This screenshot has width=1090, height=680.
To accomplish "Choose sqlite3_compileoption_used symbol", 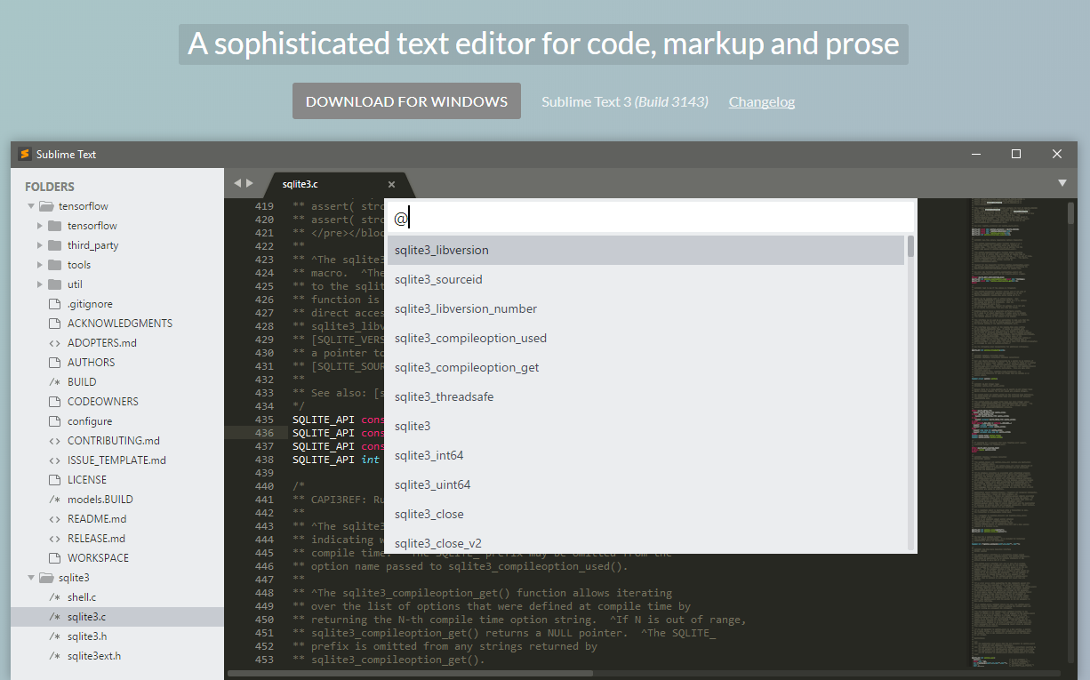I will point(645,338).
